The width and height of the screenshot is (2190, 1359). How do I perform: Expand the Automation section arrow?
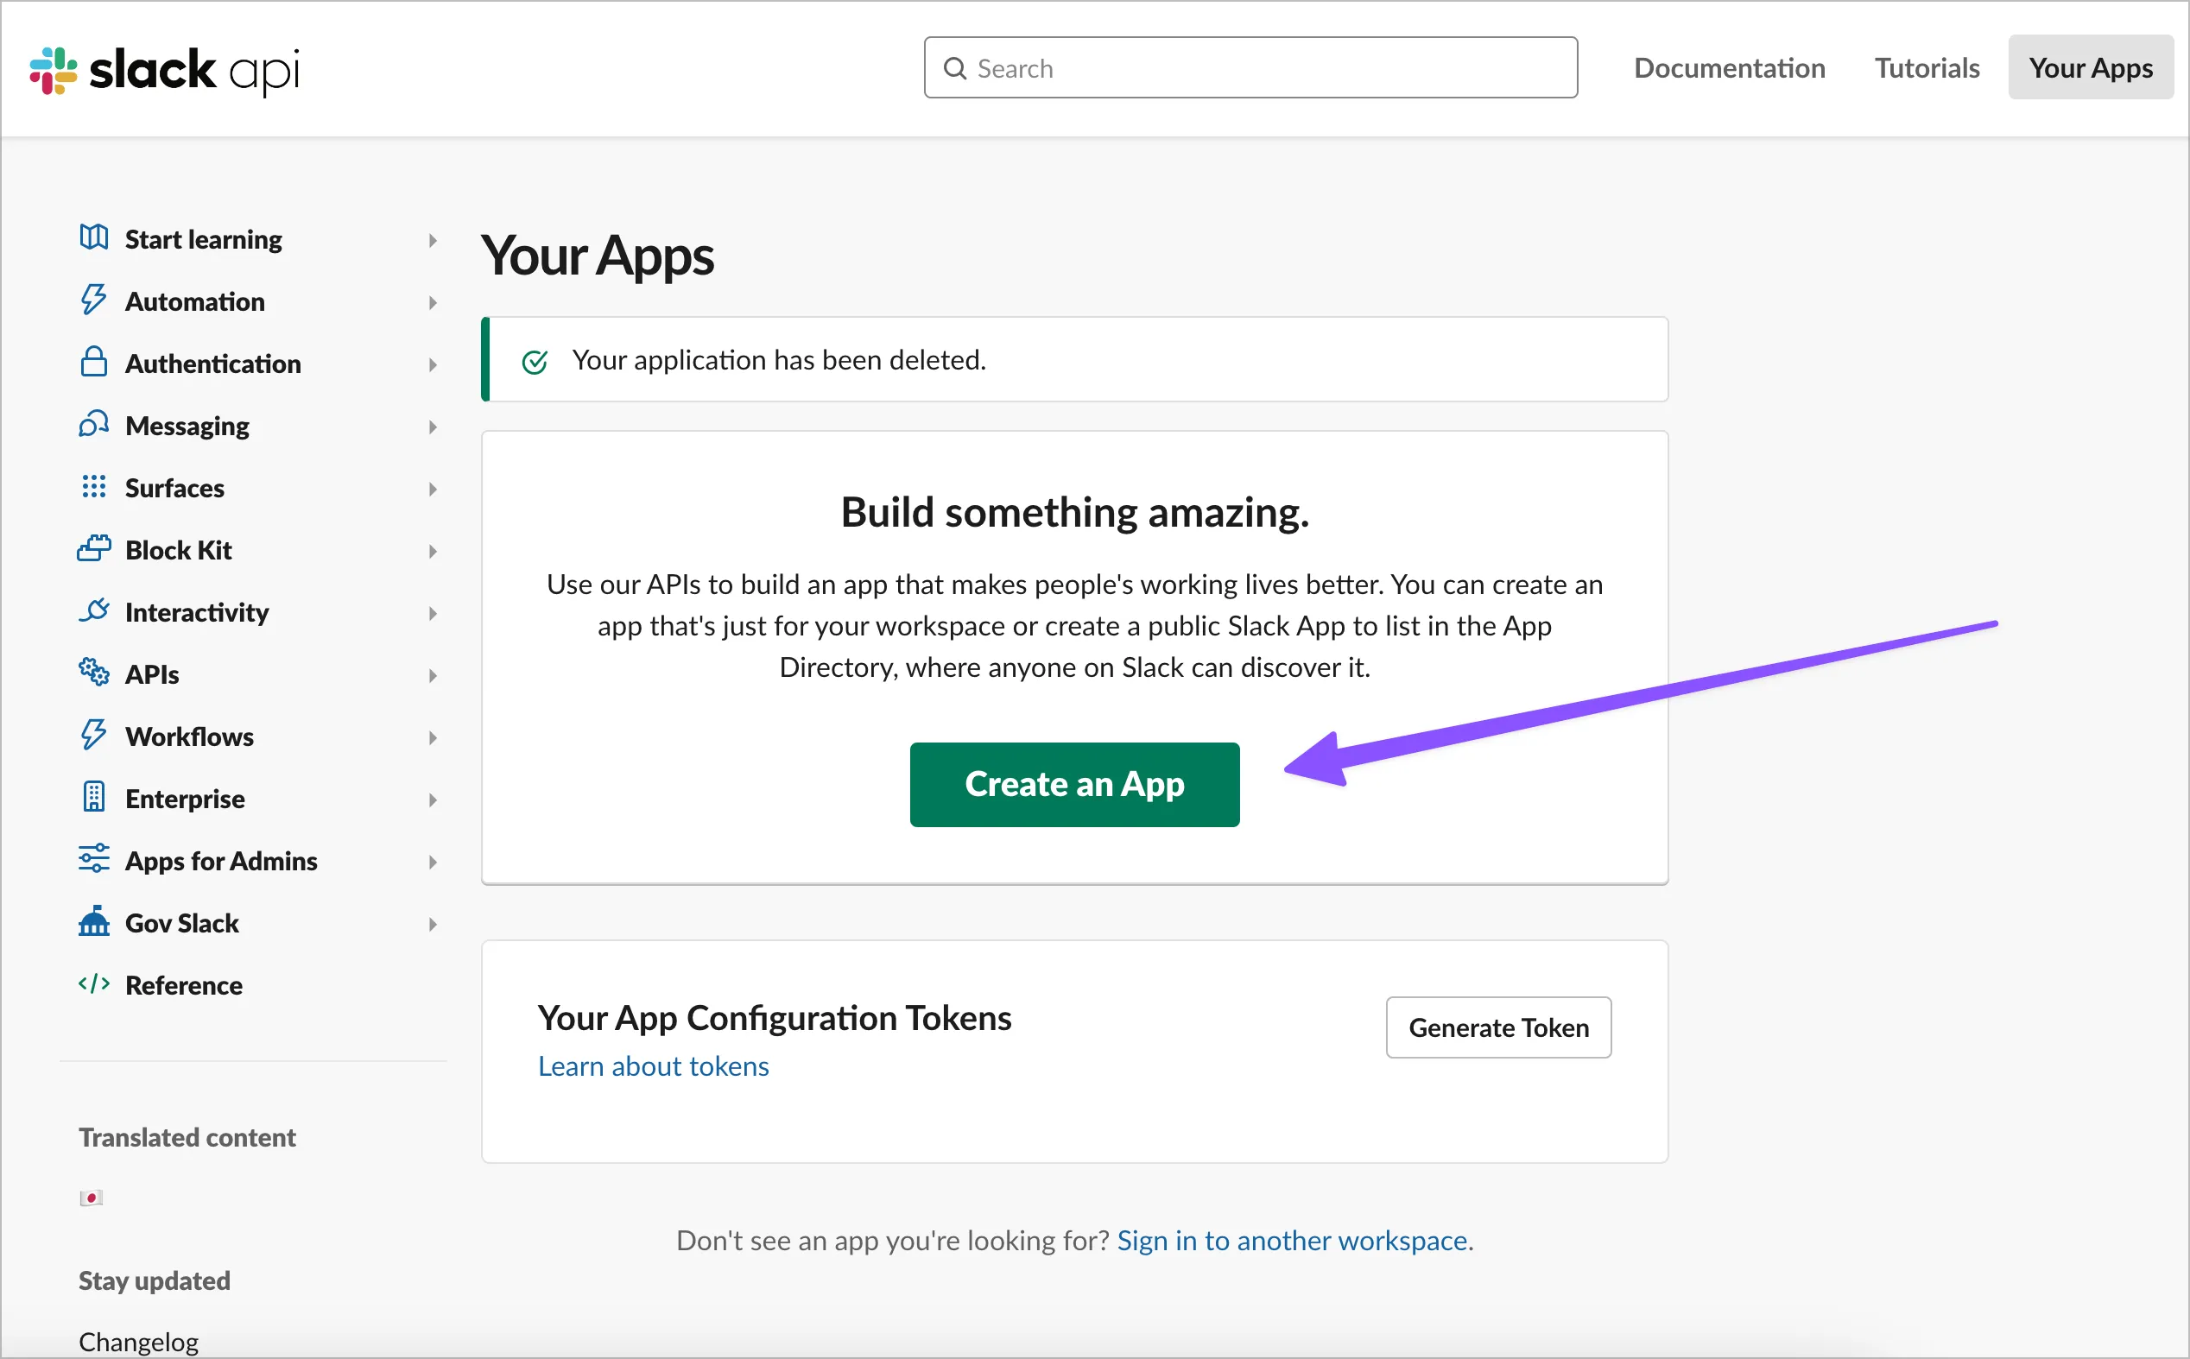433,303
